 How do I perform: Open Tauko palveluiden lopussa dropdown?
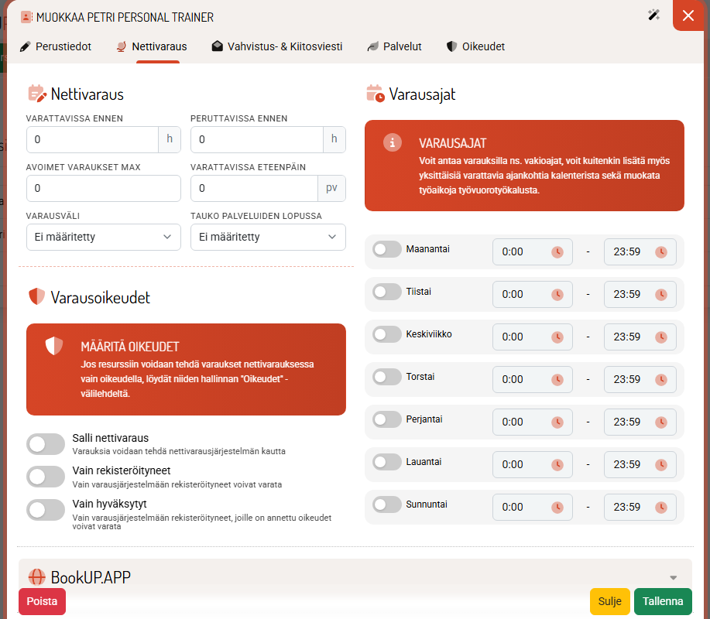(268, 237)
